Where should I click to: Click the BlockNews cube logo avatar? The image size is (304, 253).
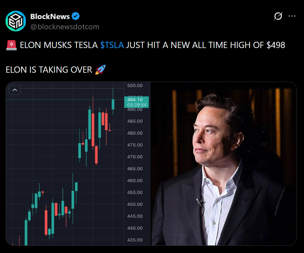15,21
